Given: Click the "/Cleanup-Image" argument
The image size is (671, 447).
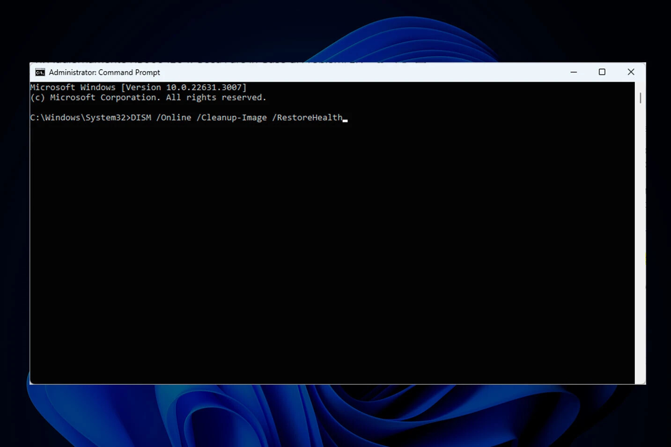Looking at the screenshot, I should [232, 117].
